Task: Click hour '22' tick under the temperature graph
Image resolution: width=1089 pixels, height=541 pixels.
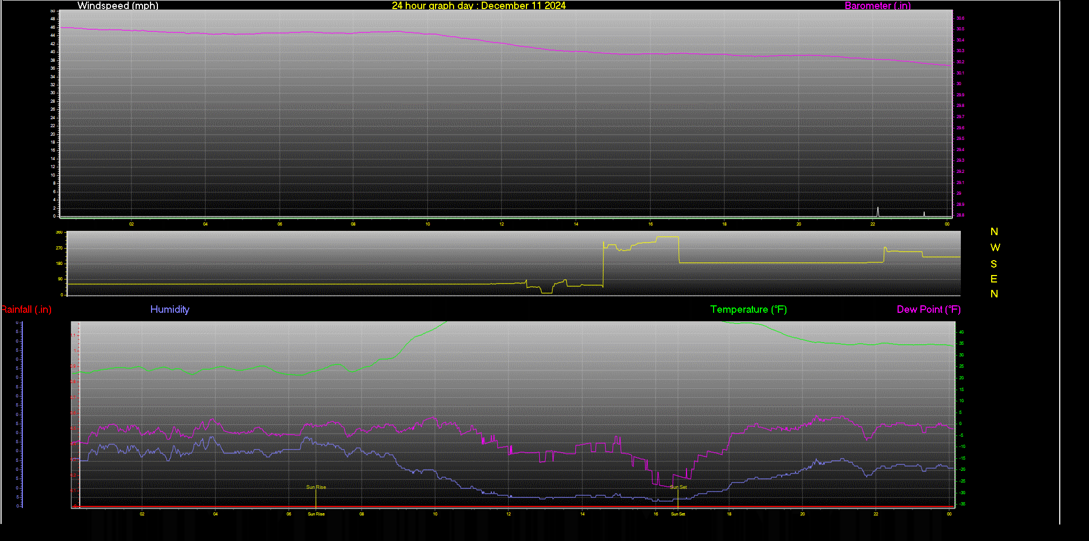Action: 876,514
